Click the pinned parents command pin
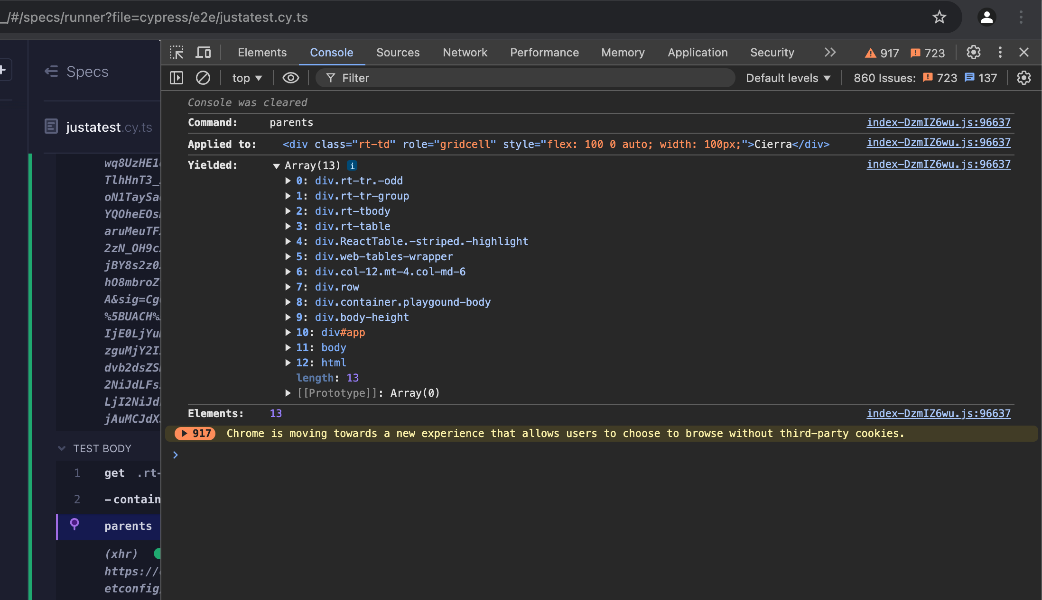The width and height of the screenshot is (1042, 600). tap(74, 524)
